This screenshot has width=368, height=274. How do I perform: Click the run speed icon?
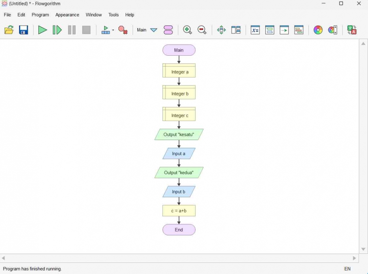(105, 30)
